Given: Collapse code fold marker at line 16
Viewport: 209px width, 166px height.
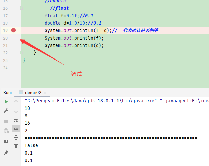Looking at the screenshot, I should [21, 8].
